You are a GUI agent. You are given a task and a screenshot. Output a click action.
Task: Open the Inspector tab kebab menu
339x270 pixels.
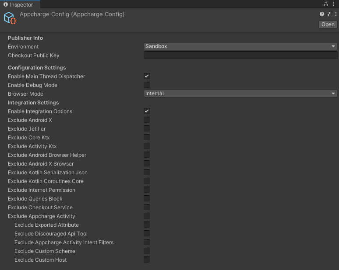click(333, 4)
